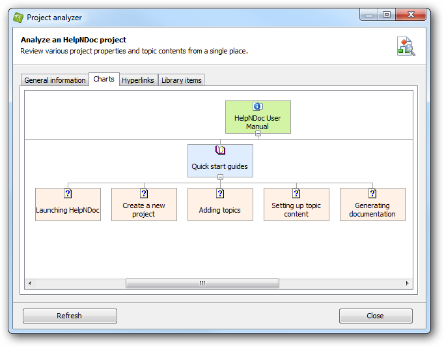
Task: Open the Hyperlinks tab
Action: point(138,80)
